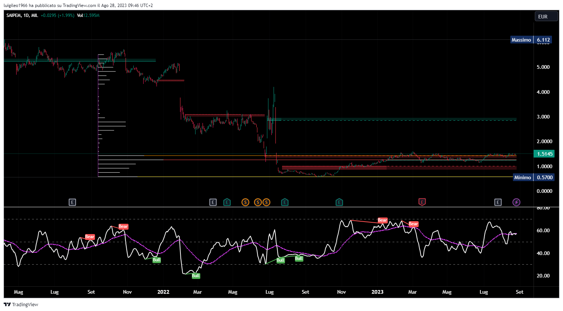
Task: Open the EUR currency selector
Action: [546, 17]
